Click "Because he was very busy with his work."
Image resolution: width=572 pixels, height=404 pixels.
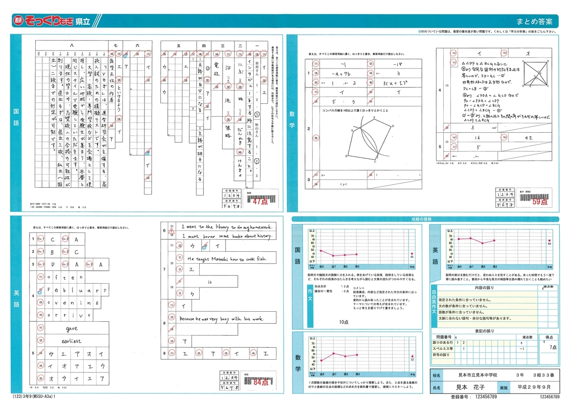(222, 318)
